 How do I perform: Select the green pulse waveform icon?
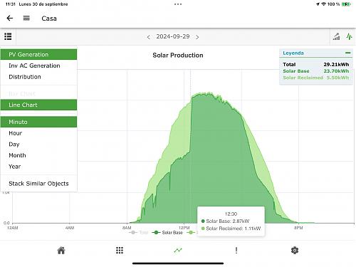click(x=349, y=36)
